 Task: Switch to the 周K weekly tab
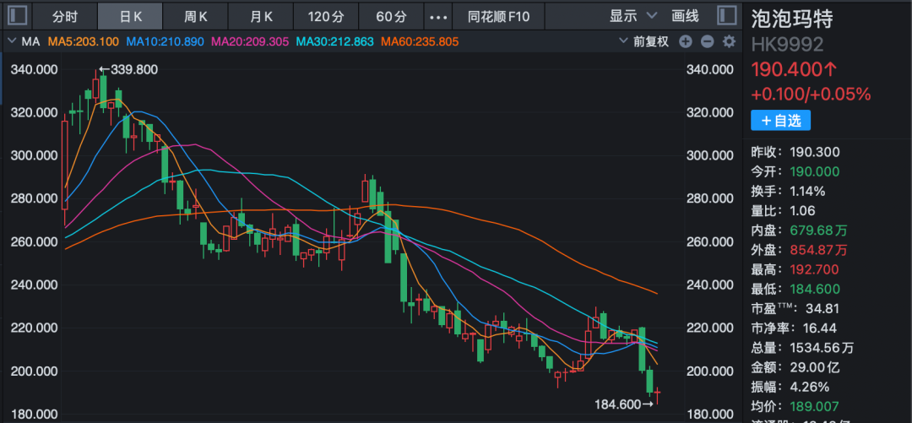(x=197, y=16)
